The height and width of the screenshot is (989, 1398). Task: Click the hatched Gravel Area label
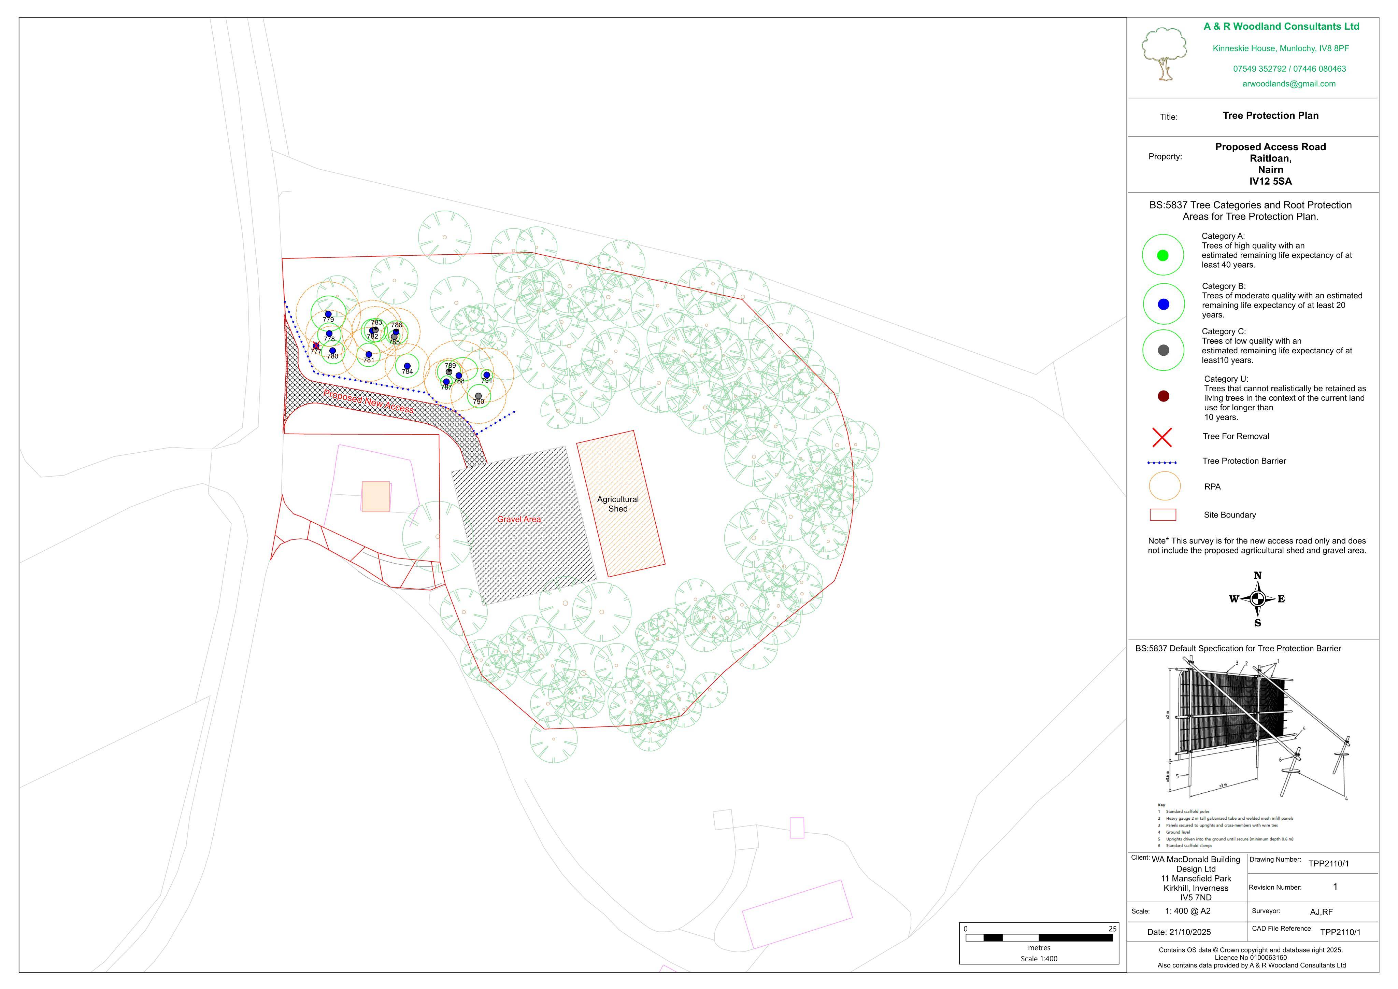pyautogui.click(x=519, y=520)
